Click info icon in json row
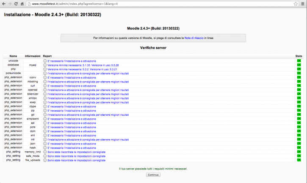Image resolution: width=307 pixels, height=183 pixels. pyautogui.click(x=45, y=144)
